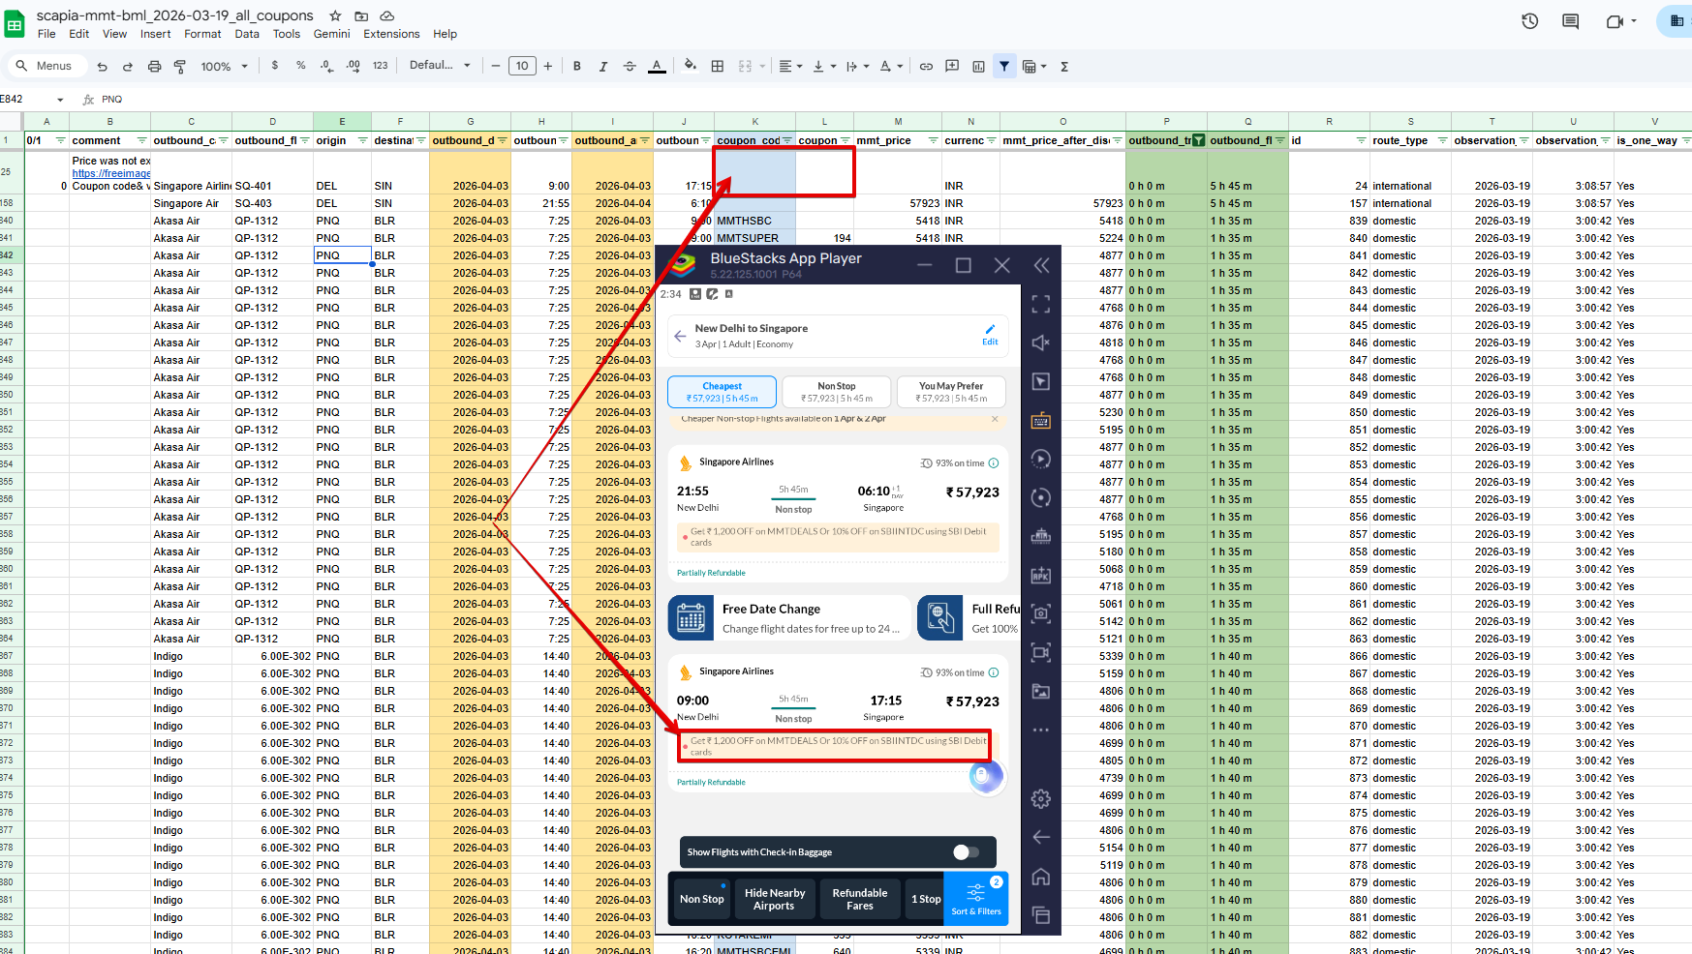The width and height of the screenshot is (1692, 954).
Task: Open the fill color picker
Action: coord(690,66)
